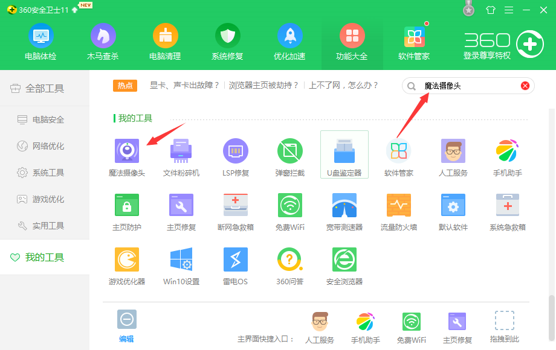Click the upgrade arrow next to 360安全卫士11
The width and height of the screenshot is (556, 350).
74,10
